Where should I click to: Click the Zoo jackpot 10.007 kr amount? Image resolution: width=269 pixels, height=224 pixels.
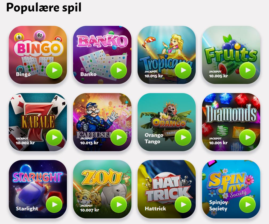click(90, 210)
